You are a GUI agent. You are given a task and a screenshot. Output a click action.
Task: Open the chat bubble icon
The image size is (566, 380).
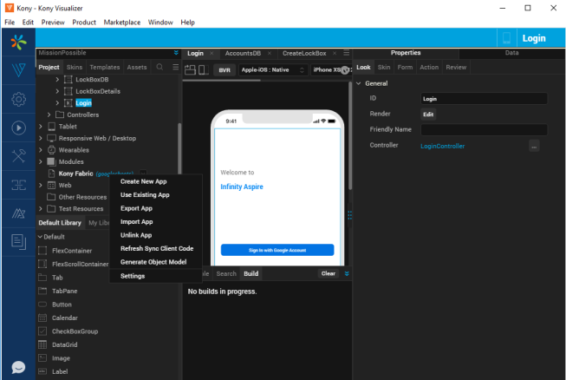[x=18, y=367]
